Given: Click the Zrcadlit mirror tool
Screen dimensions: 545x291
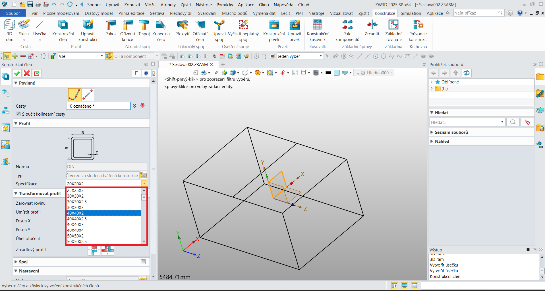Looking at the screenshot, I should (x=372, y=28).
